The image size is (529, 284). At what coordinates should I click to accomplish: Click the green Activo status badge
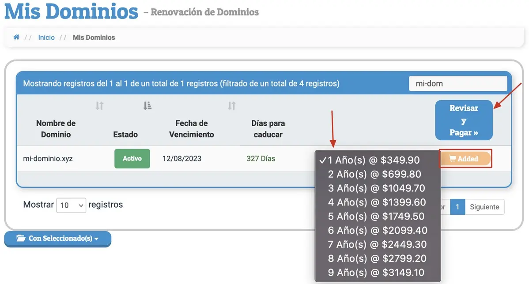[x=132, y=159]
